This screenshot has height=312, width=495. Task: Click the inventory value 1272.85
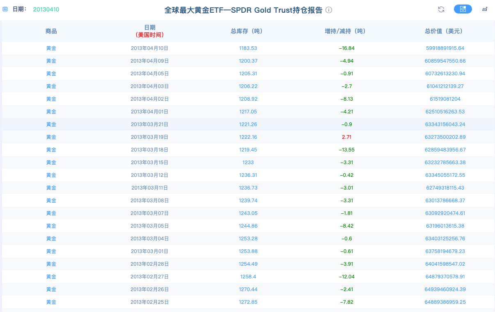248,302
